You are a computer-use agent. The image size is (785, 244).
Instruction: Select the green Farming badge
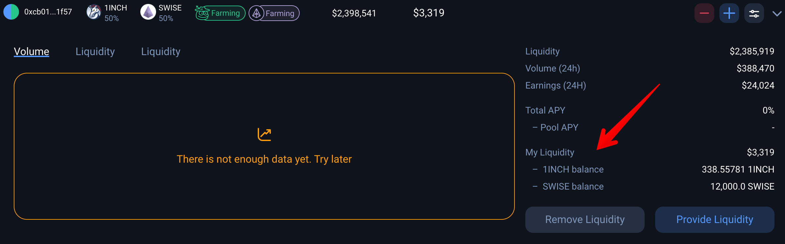[x=220, y=13]
